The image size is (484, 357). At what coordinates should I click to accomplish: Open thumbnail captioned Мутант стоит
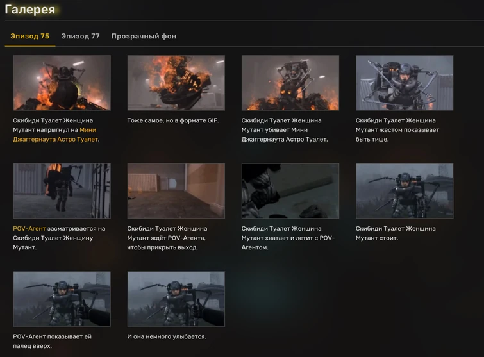tap(405, 191)
